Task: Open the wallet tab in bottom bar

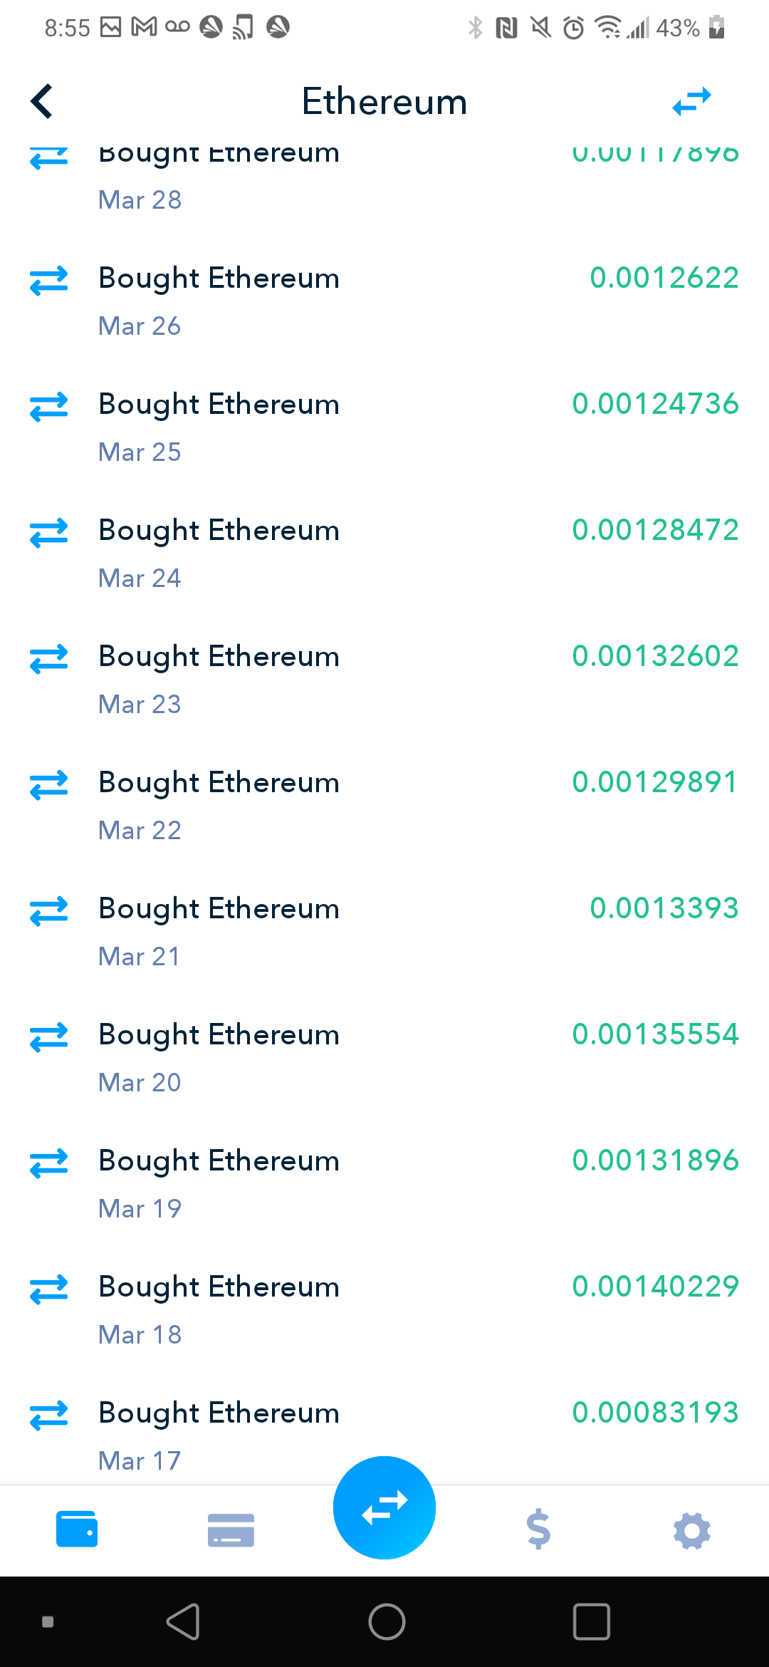Action: click(x=77, y=1529)
